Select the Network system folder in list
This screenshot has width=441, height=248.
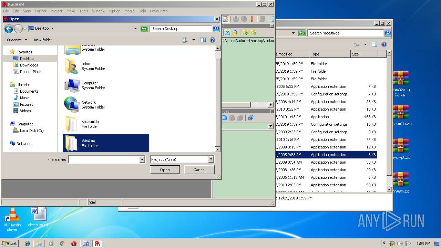pyautogui.click(x=106, y=105)
